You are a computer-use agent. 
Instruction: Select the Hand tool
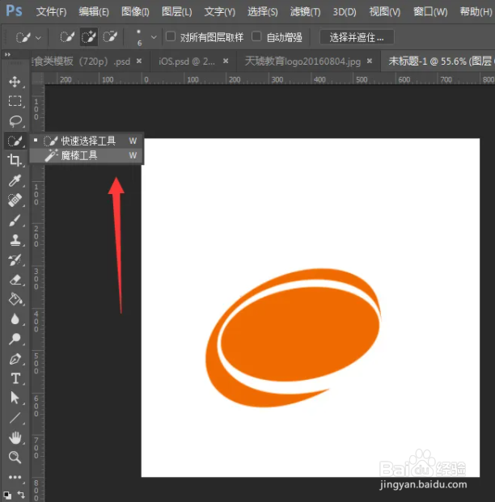(x=15, y=437)
